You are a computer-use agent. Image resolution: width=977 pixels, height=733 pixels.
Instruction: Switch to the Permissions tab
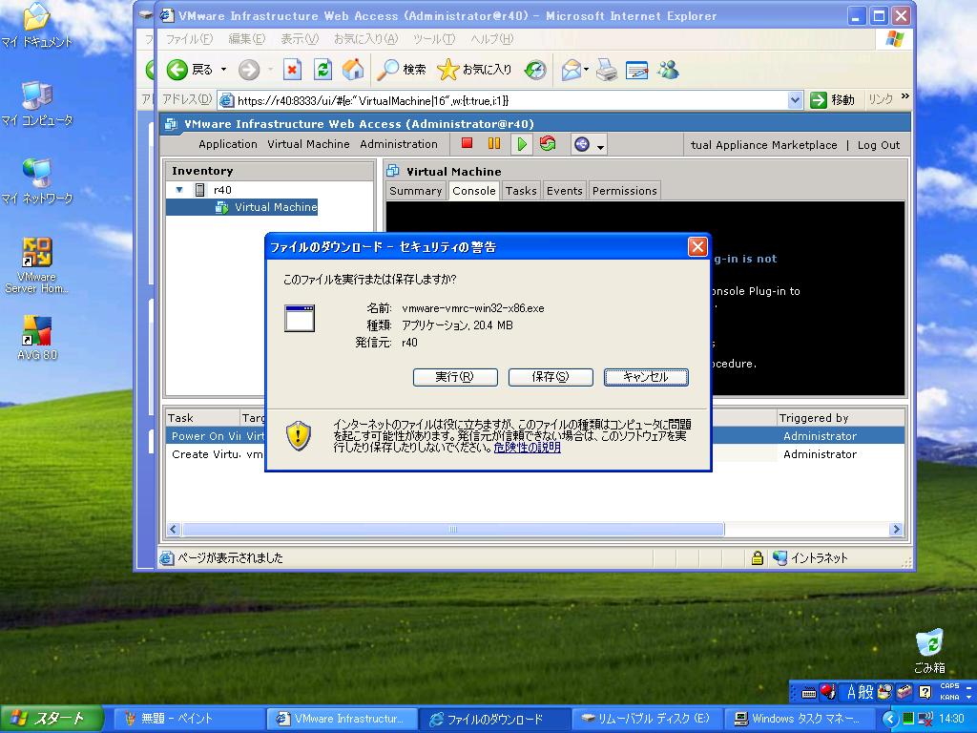(x=624, y=191)
